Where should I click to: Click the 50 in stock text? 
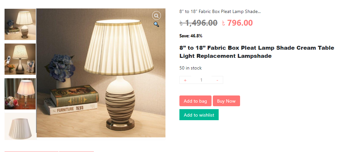point(190,68)
